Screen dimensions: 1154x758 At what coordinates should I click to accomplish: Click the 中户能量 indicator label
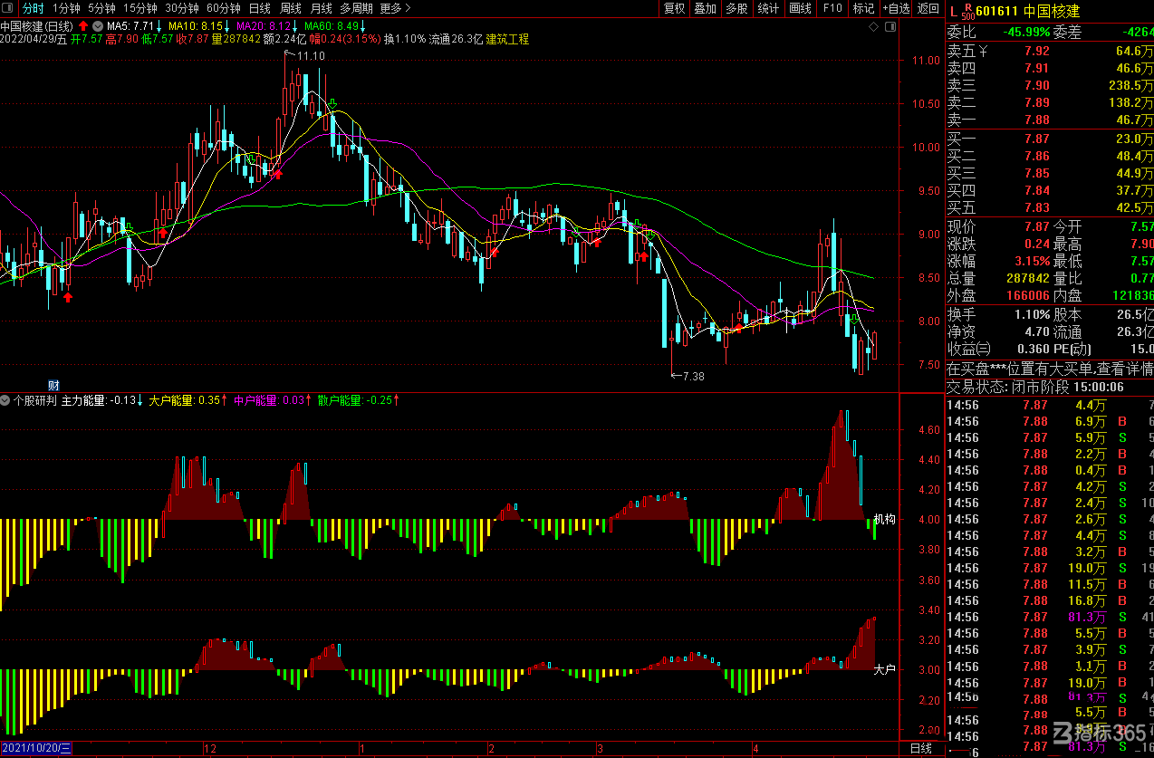[268, 399]
